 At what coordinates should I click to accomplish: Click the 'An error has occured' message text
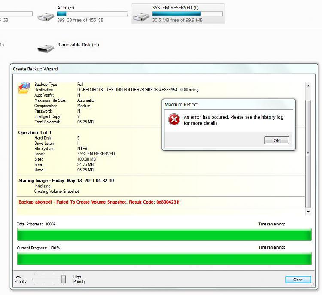point(234,120)
